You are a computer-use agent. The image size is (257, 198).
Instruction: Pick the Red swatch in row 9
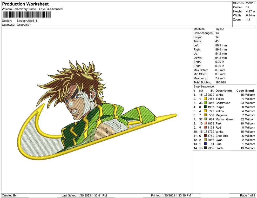tap(205, 127)
